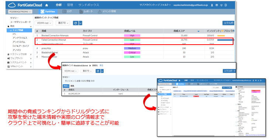The width and height of the screenshot is (270, 139).
Task: Open the ログ tab in the main window
Action: coord(67,11)
